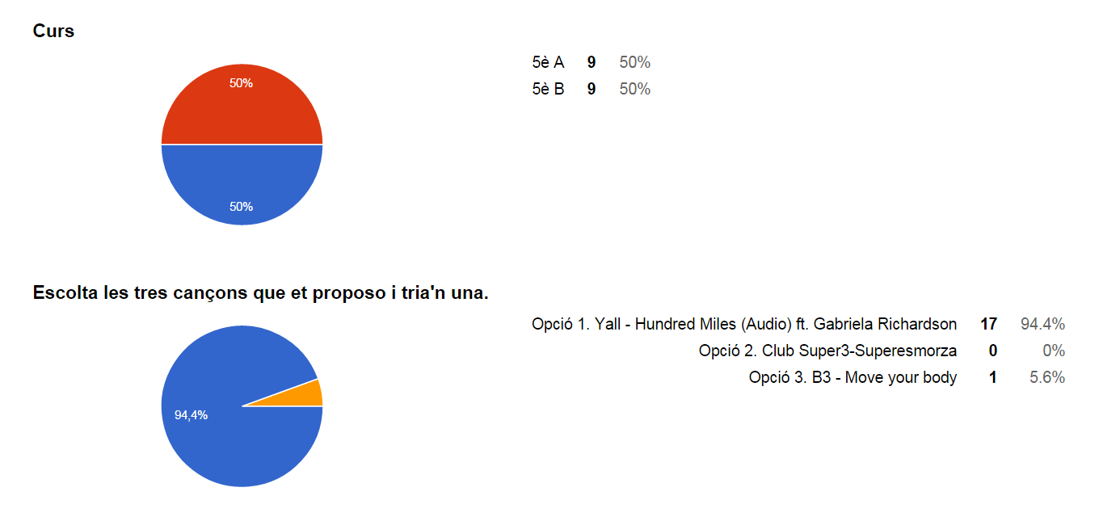The image size is (1120, 521).
Task: Click the 5è A legend label
Action: click(x=548, y=62)
